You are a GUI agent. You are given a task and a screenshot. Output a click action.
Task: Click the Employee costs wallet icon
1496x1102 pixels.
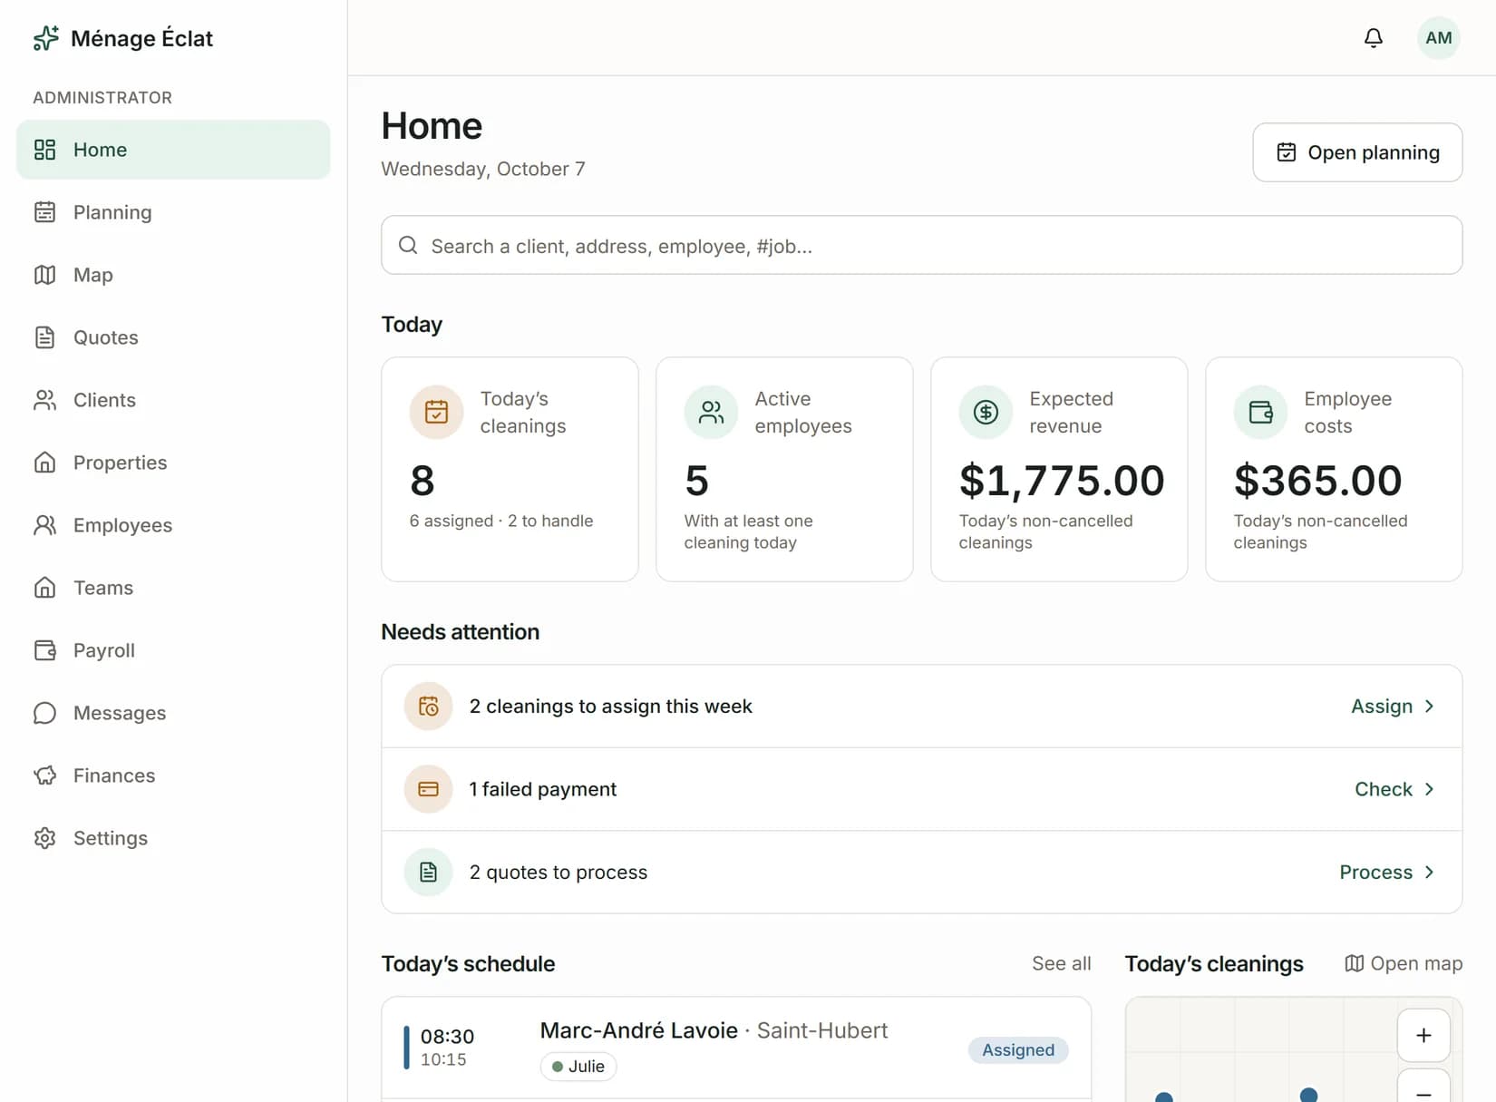click(x=1260, y=413)
